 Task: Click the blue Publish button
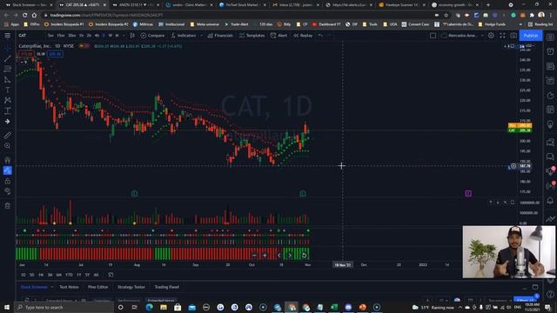531,36
